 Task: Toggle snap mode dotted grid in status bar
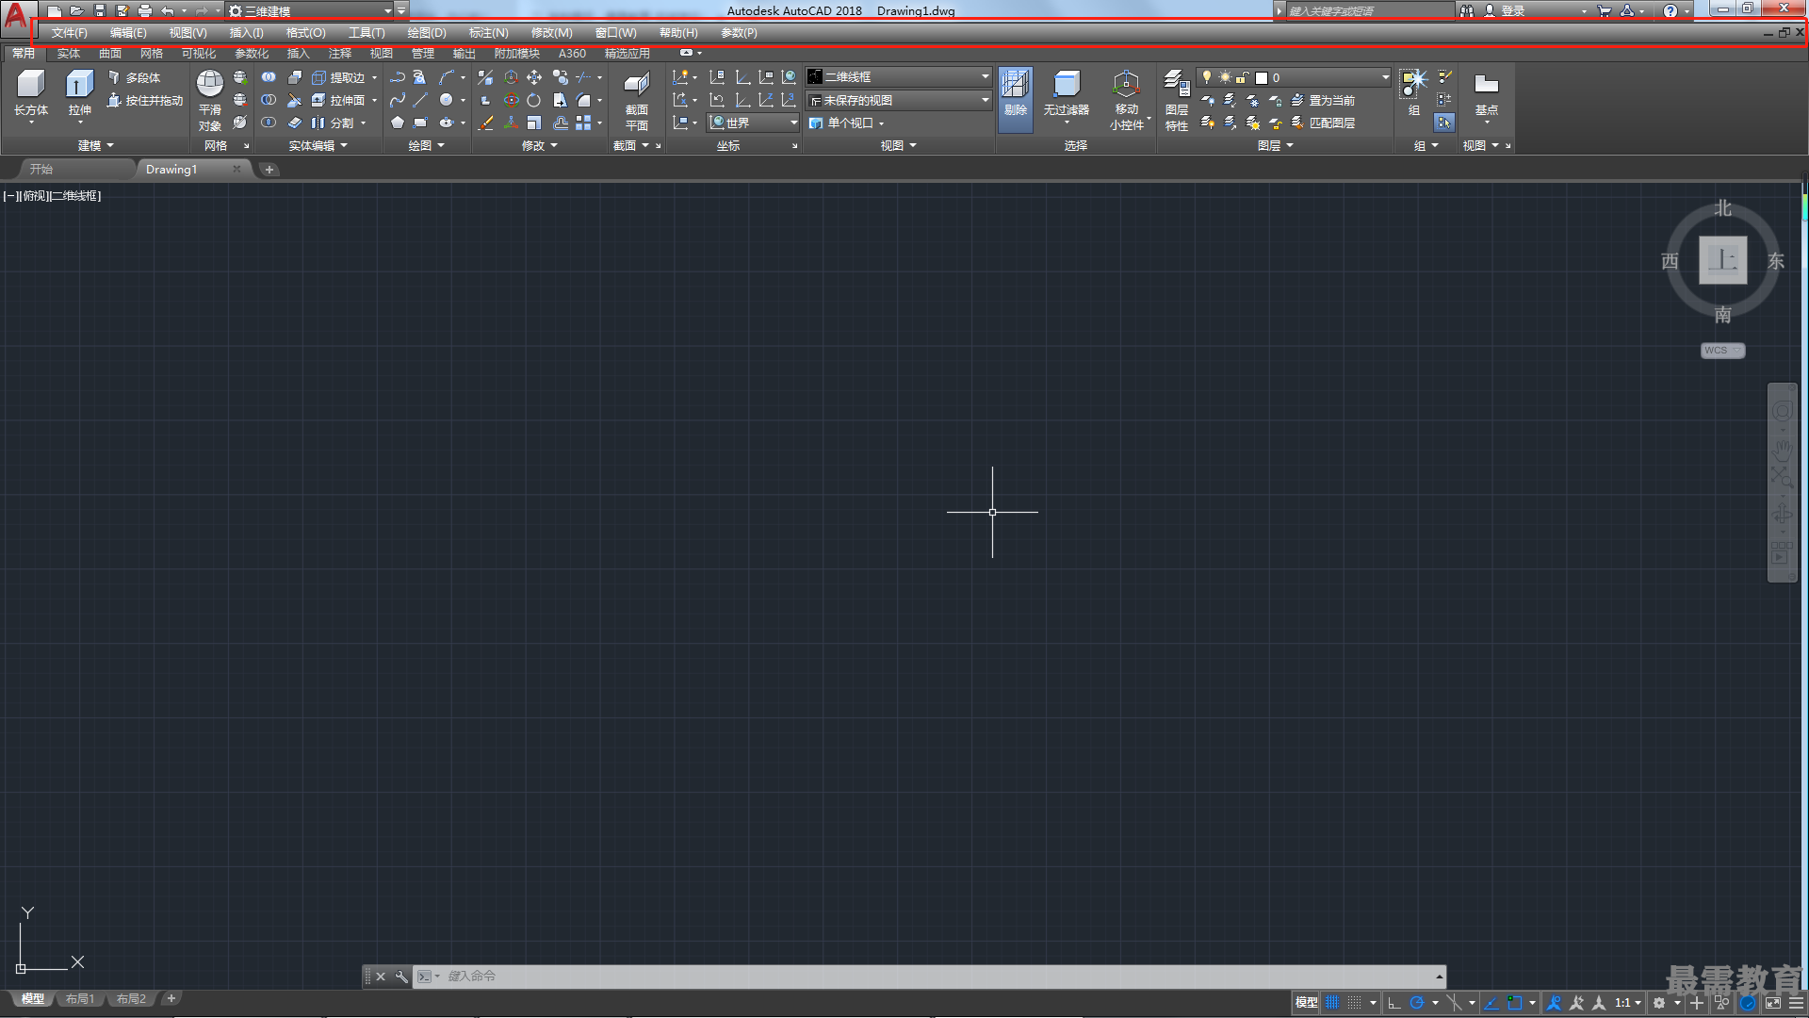[x=1354, y=1003]
